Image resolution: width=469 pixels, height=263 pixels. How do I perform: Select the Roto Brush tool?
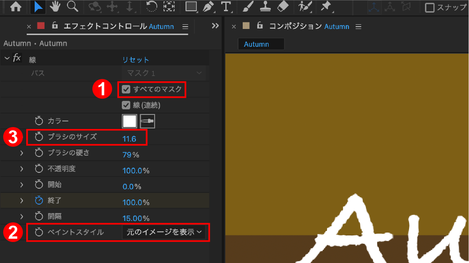click(x=305, y=7)
